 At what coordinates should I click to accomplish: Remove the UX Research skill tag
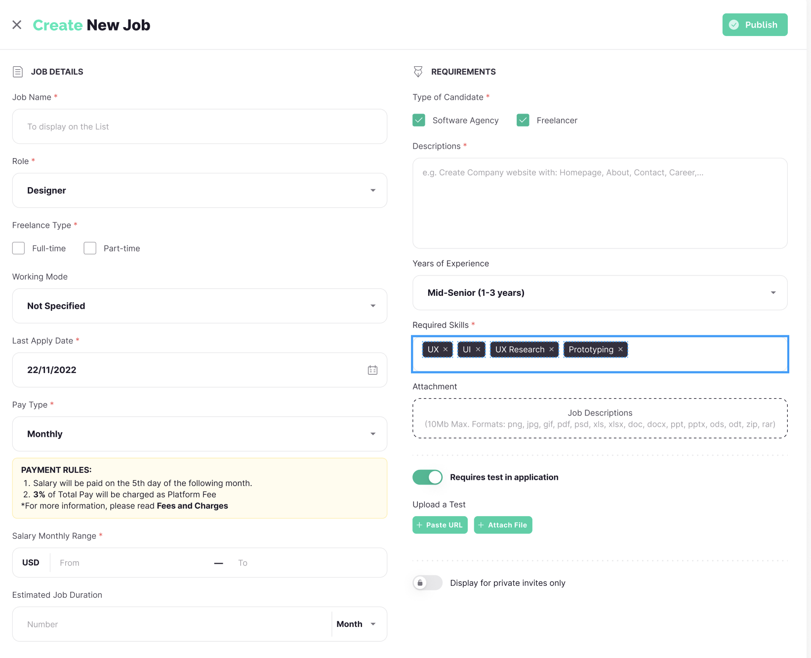click(x=552, y=349)
